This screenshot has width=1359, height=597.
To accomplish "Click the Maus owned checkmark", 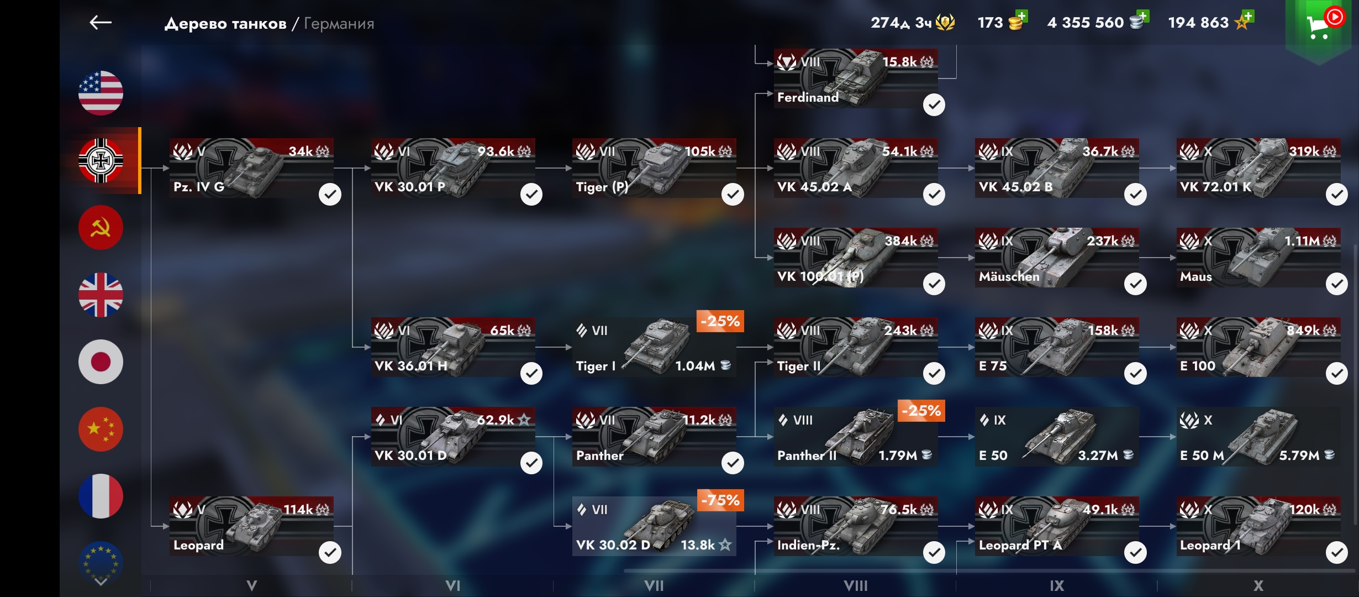I will point(1336,284).
